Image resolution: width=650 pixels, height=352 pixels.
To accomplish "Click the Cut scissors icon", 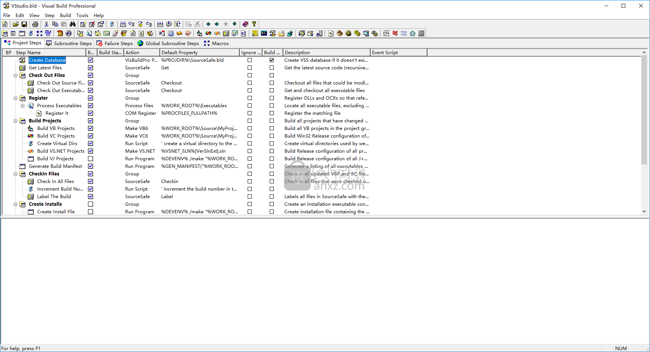I will pos(46,24).
